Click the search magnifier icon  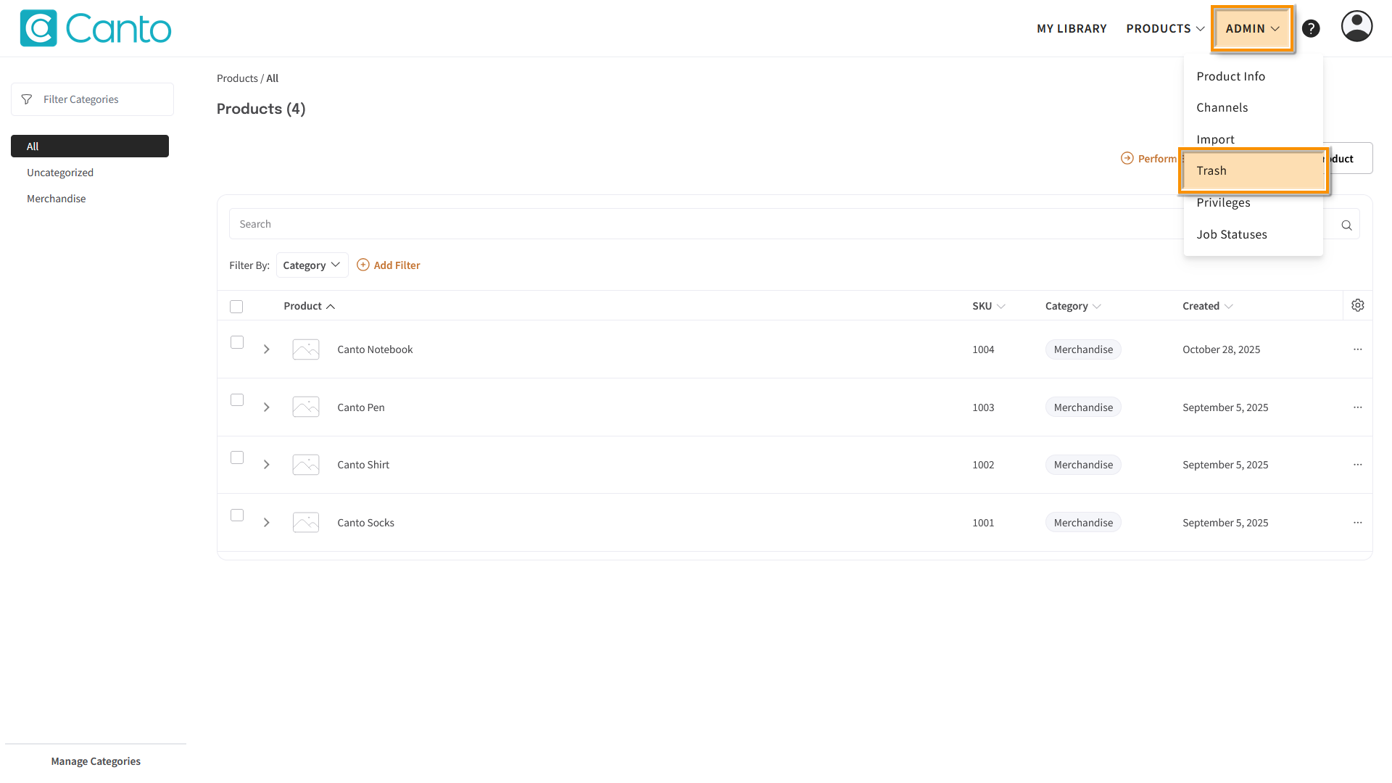tap(1346, 225)
